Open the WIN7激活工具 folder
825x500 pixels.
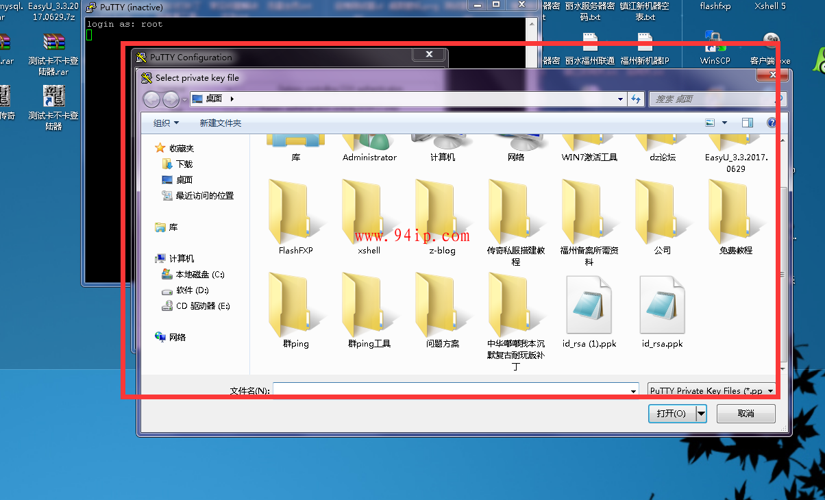click(x=589, y=149)
